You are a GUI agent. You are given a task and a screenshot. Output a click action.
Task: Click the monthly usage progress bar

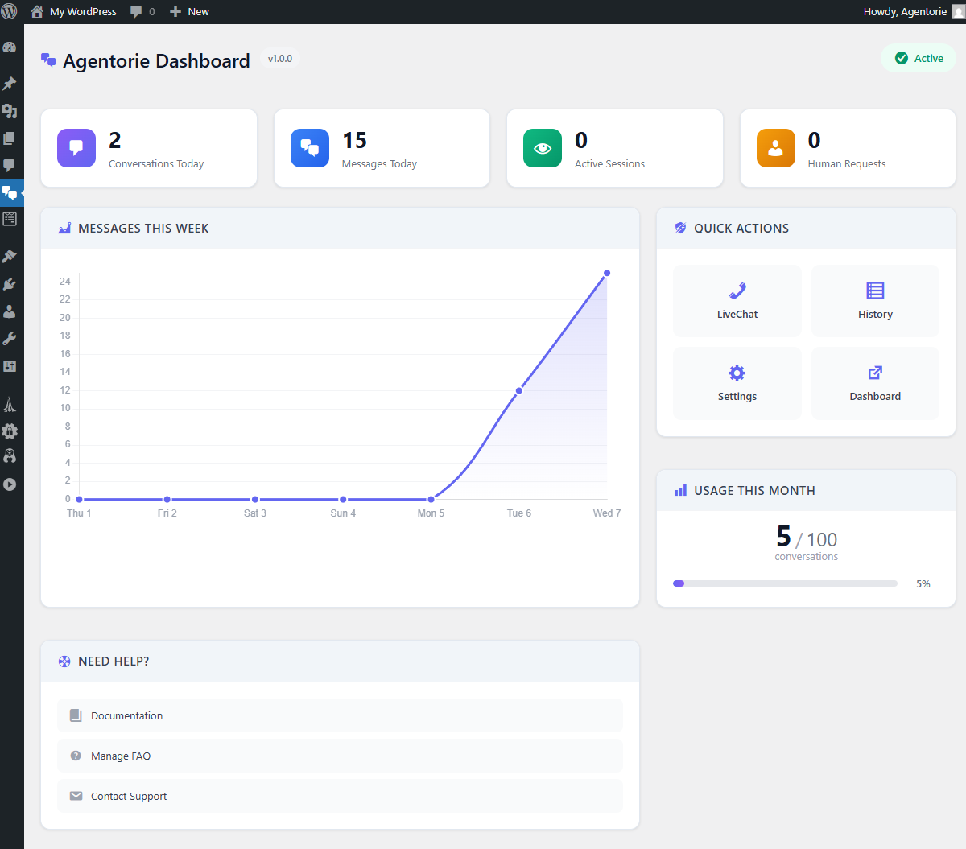click(785, 583)
